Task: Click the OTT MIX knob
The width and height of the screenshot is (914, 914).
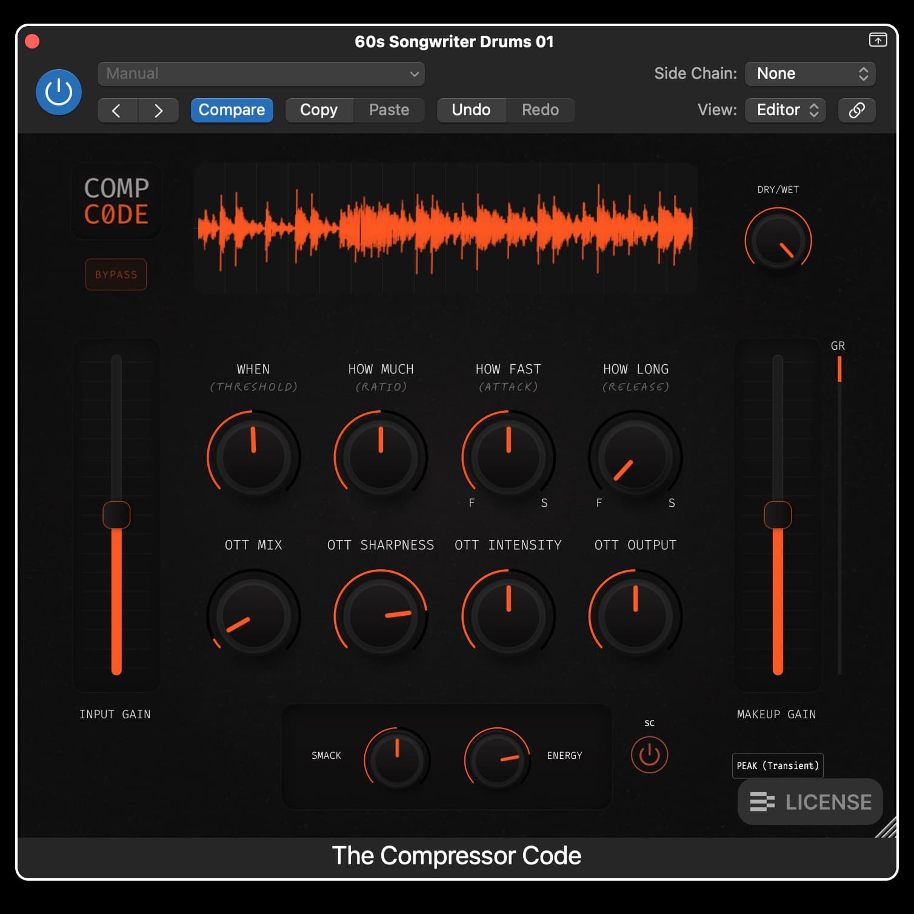Action: [253, 615]
